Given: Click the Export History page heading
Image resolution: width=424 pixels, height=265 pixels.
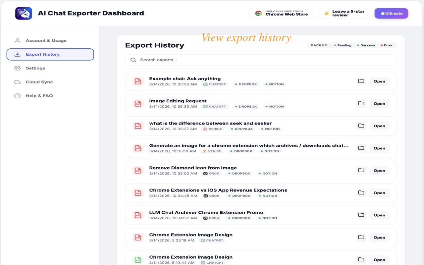Looking at the screenshot, I should [x=154, y=45].
